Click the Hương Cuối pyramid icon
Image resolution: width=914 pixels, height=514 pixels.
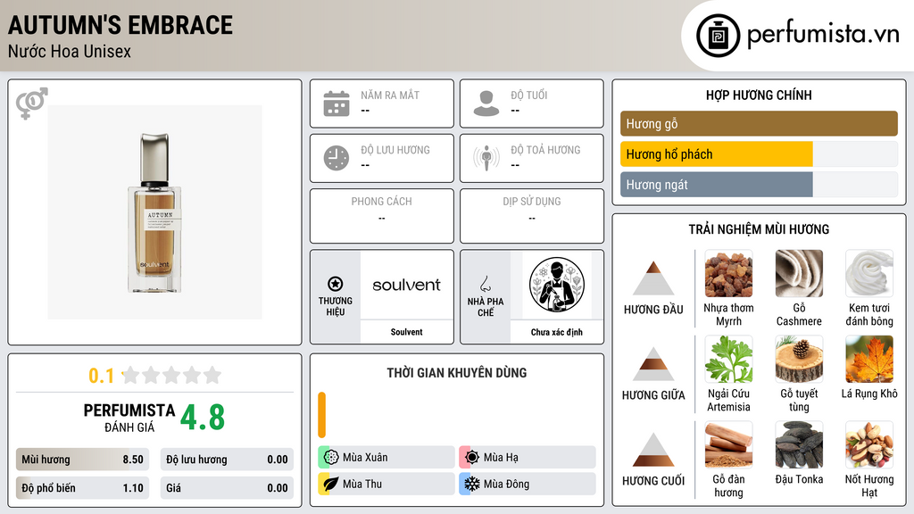point(653,450)
